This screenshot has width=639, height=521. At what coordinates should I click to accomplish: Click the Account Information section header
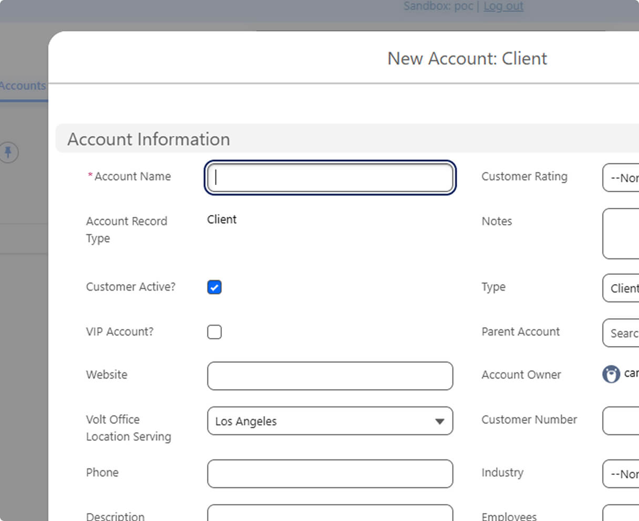coord(149,139)
